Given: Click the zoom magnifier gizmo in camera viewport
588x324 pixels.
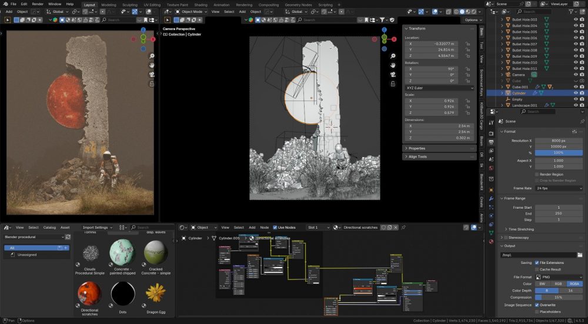Looking at the screenshot, I should tap(393, 56).
